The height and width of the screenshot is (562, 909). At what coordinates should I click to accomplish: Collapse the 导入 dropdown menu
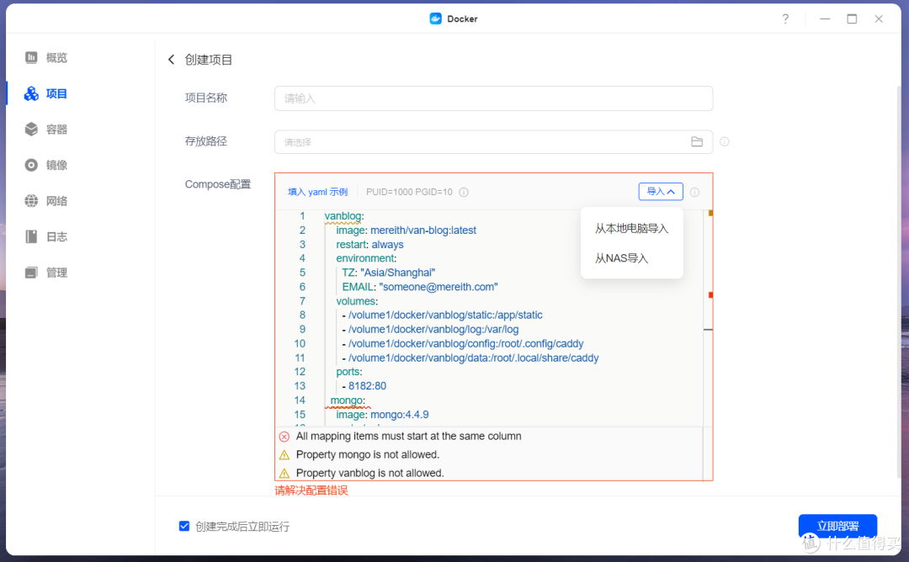[661, 191]
